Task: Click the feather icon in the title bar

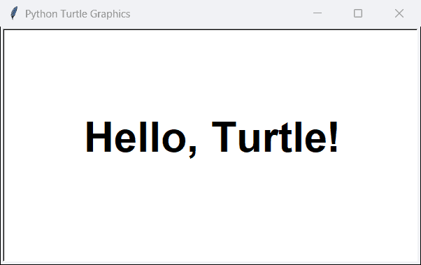Action: [14, 13]
